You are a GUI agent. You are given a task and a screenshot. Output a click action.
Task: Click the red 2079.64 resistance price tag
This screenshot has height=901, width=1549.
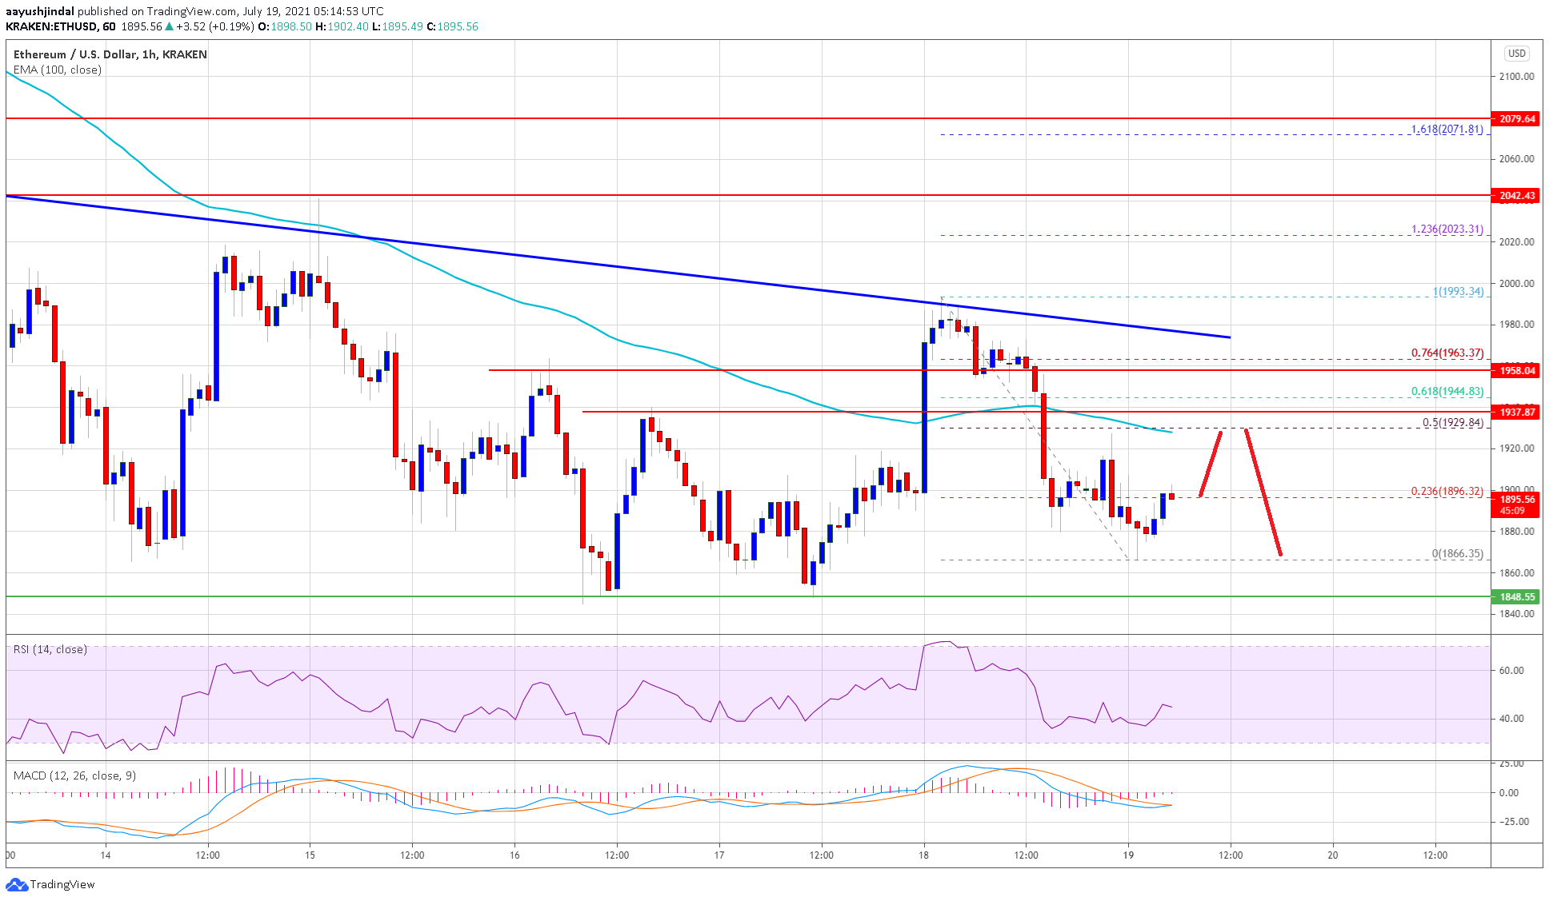tap(1516, 119)
